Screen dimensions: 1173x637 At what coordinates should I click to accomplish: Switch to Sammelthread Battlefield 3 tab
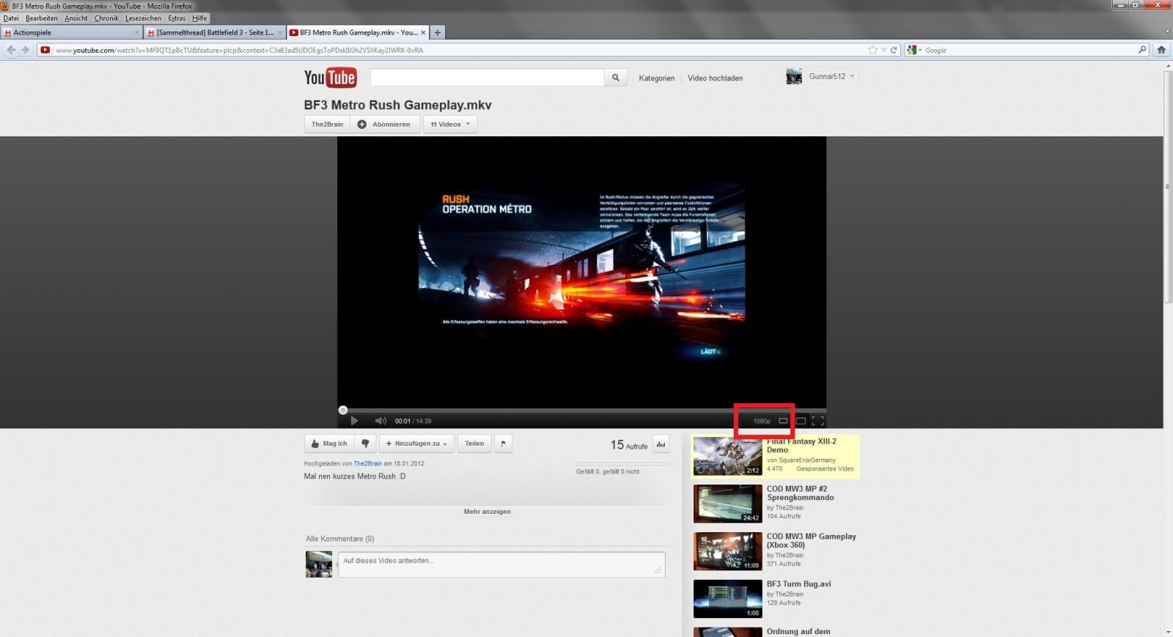tap(213, 32)
